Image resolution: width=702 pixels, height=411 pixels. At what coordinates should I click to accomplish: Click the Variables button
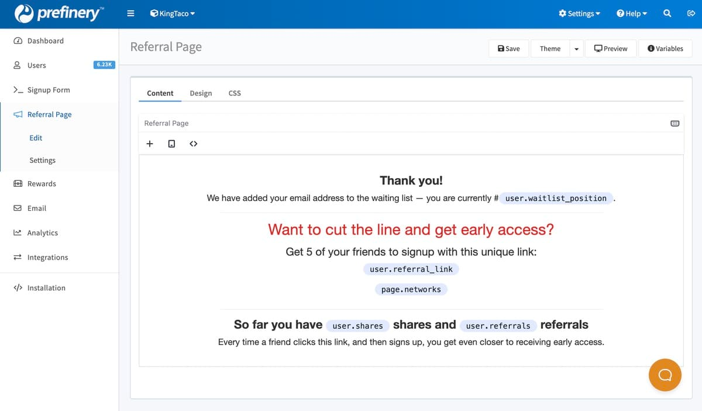click(665, 48)
